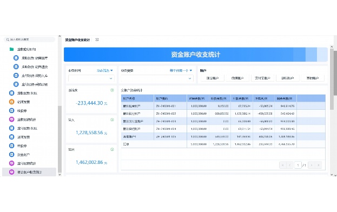Open the 动态筛选 dropdown for 业务时间
337x212 pixels.
coord(104,70)
